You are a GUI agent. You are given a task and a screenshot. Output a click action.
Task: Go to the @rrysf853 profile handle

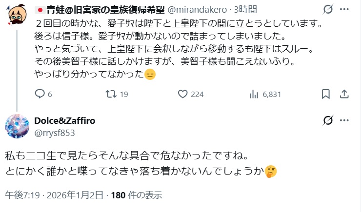[54, 133]
